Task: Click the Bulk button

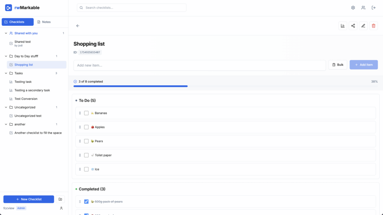Action: [338, 65]
